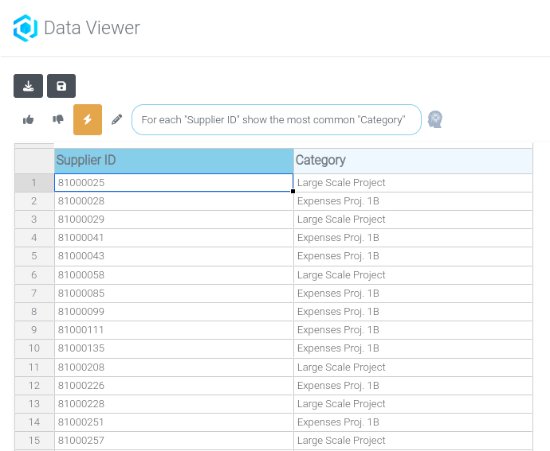Click the select-all corner cell of the table
This screenshot has height=451, width=550.
tap(34, 161)
